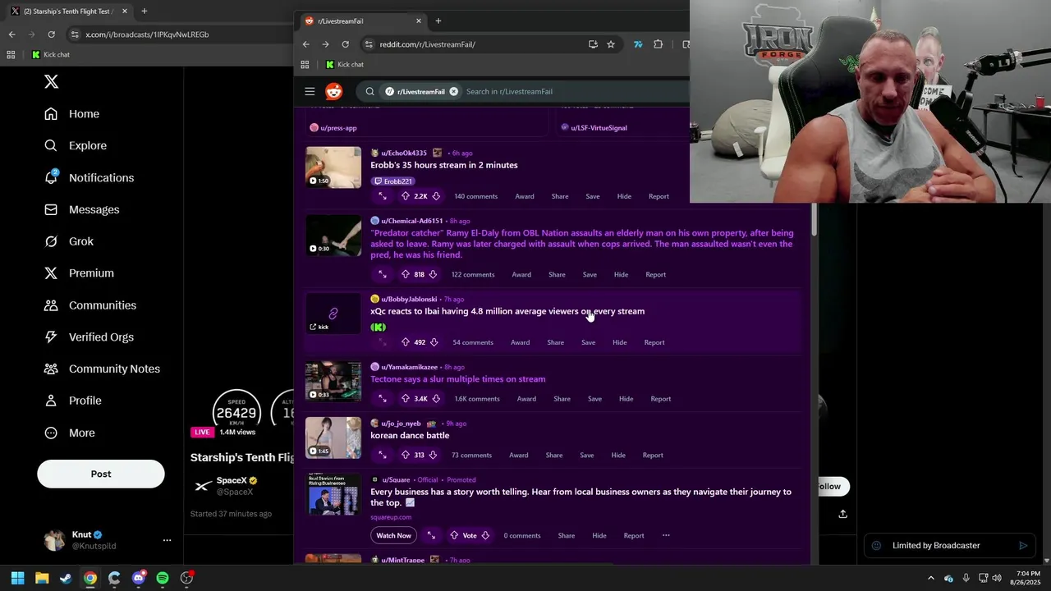Go to Reddit home via Snoo logo

pyautogui.click(x=334, y=91)
